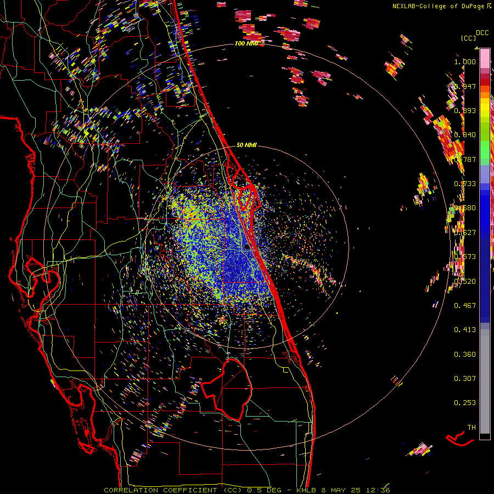Click the 0.5 DEG elevation text
Viewport: 494px width, 494px height.
coord(265,490)
